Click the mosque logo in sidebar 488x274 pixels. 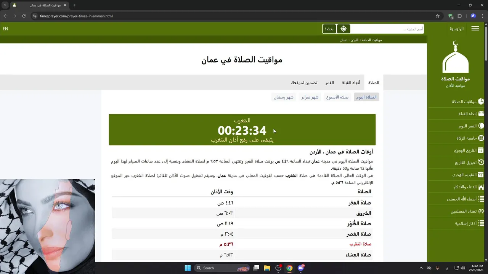[x=455, y=57]
